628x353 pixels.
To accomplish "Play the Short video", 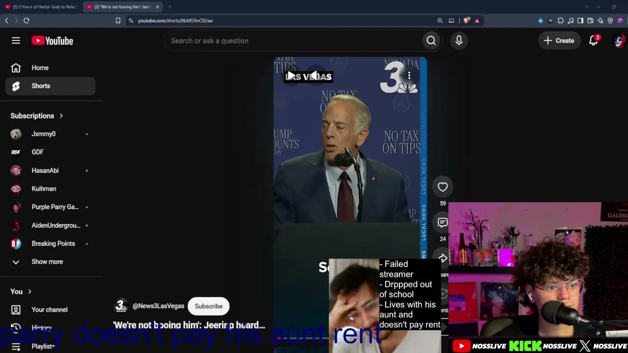I will click(x=291, y=76).
